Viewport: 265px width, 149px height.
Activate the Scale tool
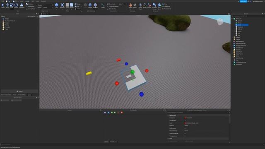12,5
